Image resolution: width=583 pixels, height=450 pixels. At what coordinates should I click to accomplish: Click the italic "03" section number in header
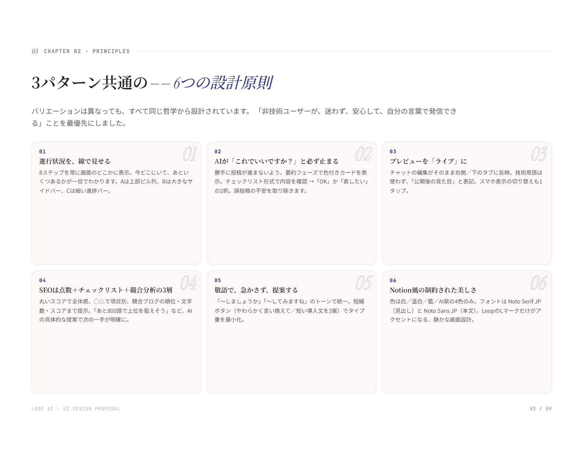tap(35, 51)
